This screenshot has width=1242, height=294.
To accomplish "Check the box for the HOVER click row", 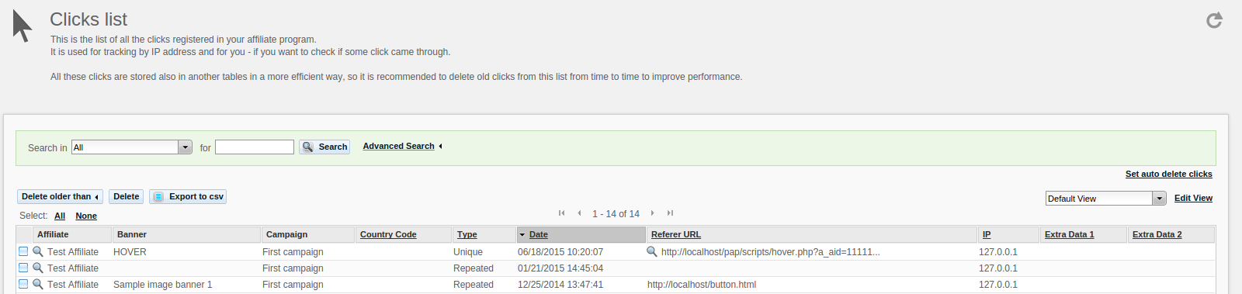I will point(23,251).
